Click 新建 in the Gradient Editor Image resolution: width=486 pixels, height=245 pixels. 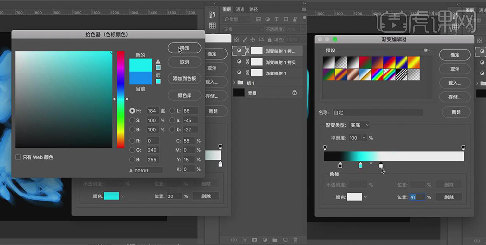tap(456, 112)
